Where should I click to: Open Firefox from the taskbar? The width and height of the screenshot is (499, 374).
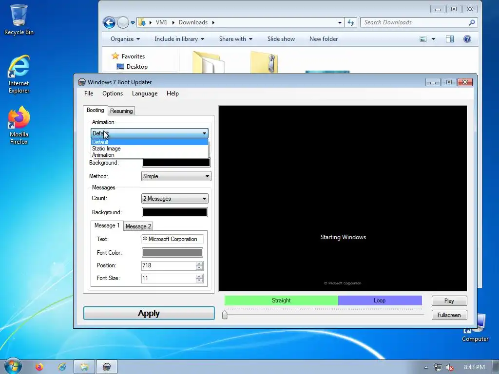pyautogui.click(x=39, y=367)
